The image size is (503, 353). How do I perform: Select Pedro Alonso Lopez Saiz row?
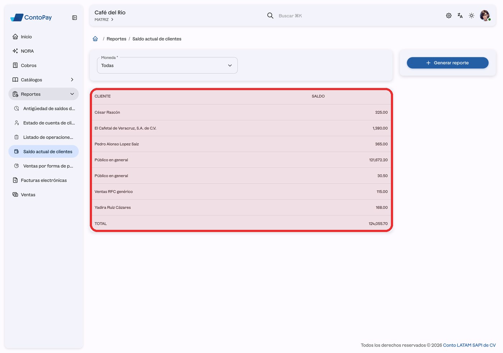[x=241, y=144]
